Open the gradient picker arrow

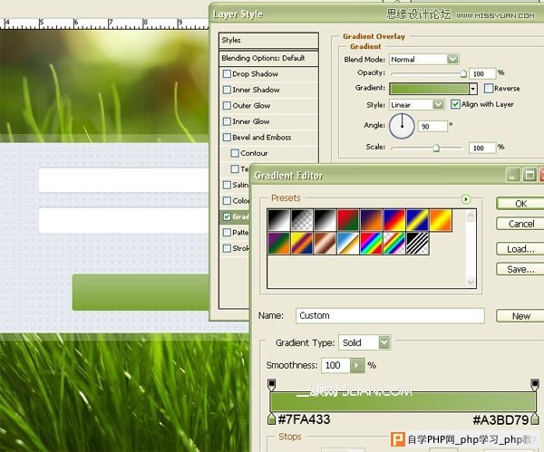473,89
